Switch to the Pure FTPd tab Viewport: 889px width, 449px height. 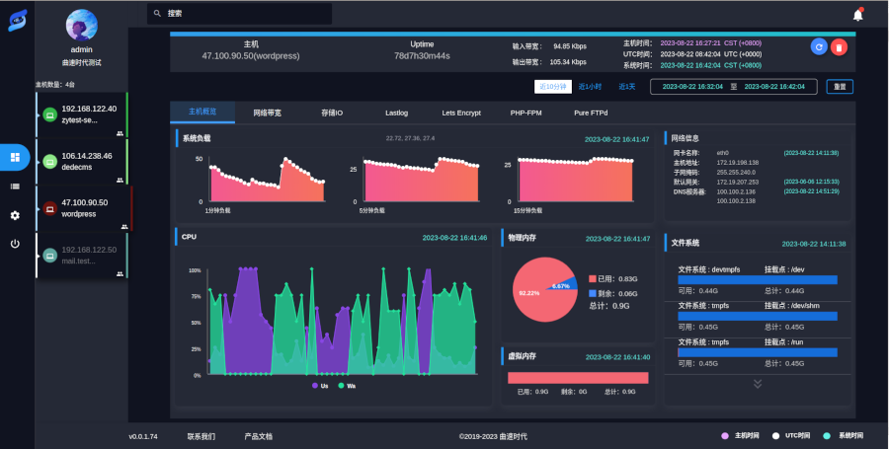point(591,112)
